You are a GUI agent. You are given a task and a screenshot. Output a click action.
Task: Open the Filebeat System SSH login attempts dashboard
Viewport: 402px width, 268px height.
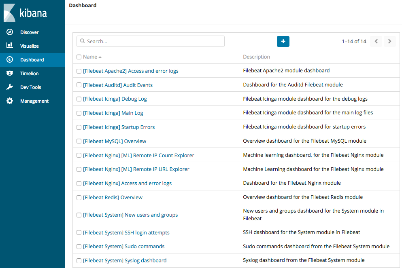[x=126, y=232]
